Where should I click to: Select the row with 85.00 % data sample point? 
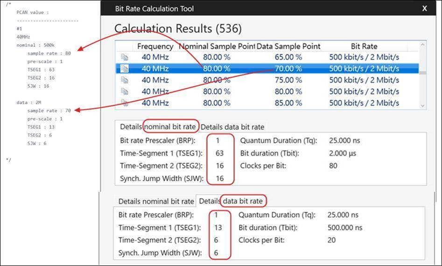pyautogui.click(x=267, y=103)
